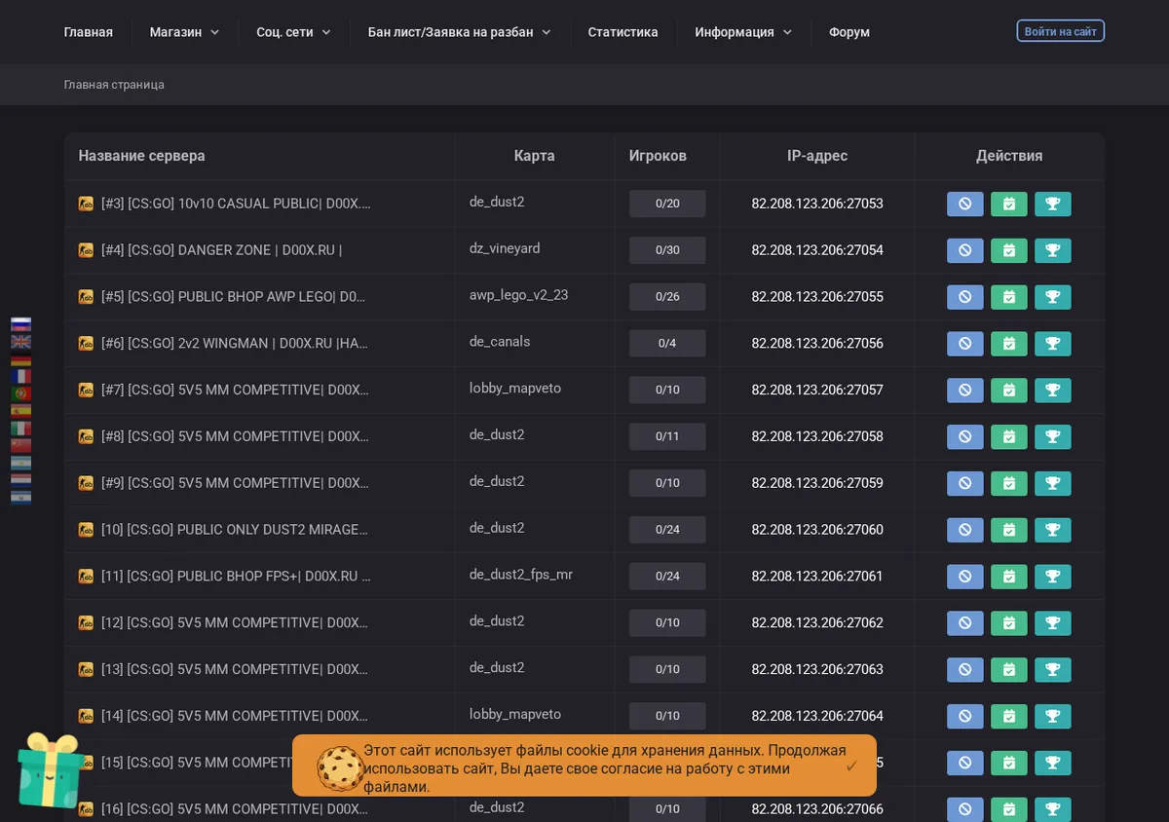Click trophy icon for server #5 BHOP
The width and height of the screenshot is (1169, 822).
(1052, 297)
